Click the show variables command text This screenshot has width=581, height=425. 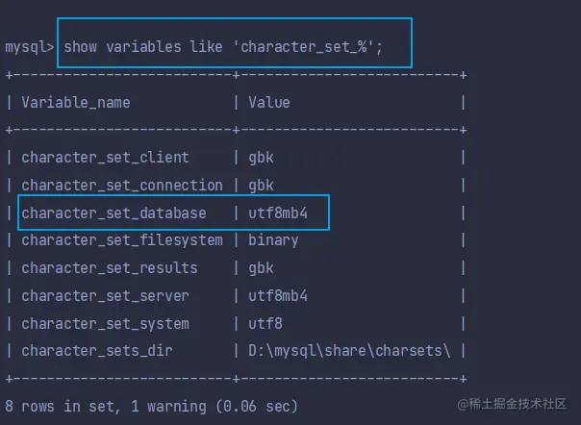(223, 46)
